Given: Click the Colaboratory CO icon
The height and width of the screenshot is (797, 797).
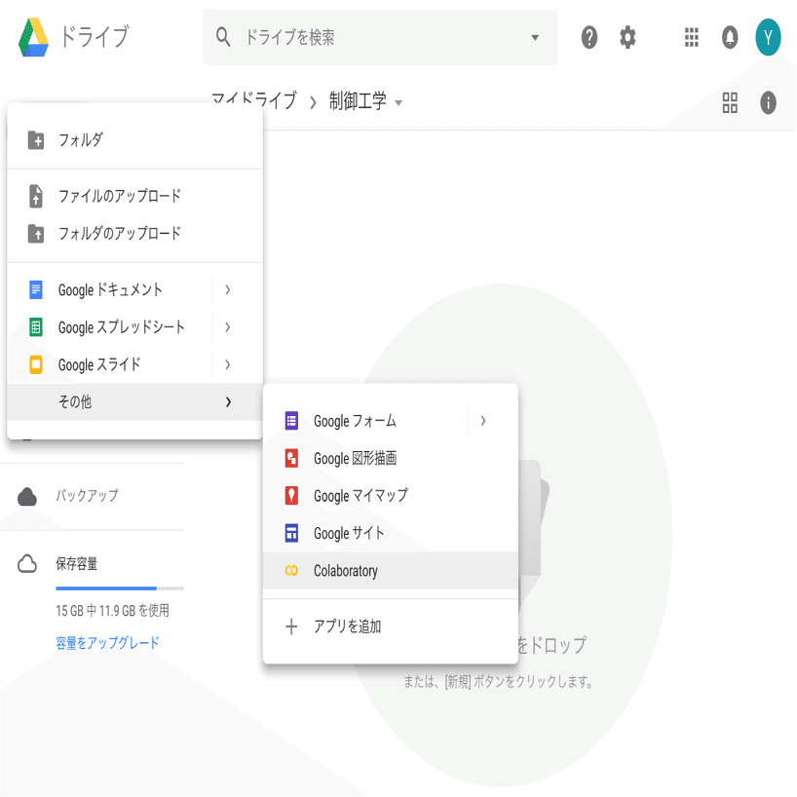Looking at the screenshot, I should click(291, 571).
